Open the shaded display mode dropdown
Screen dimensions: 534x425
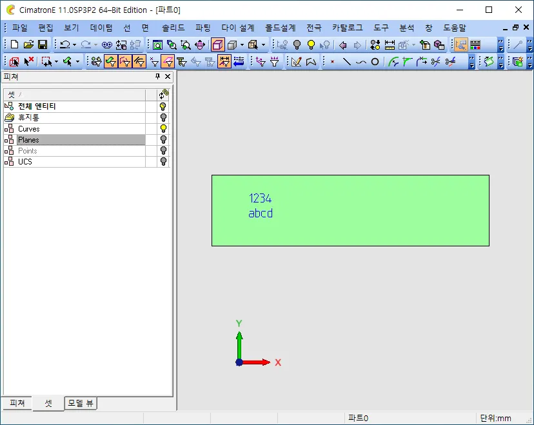242,44
